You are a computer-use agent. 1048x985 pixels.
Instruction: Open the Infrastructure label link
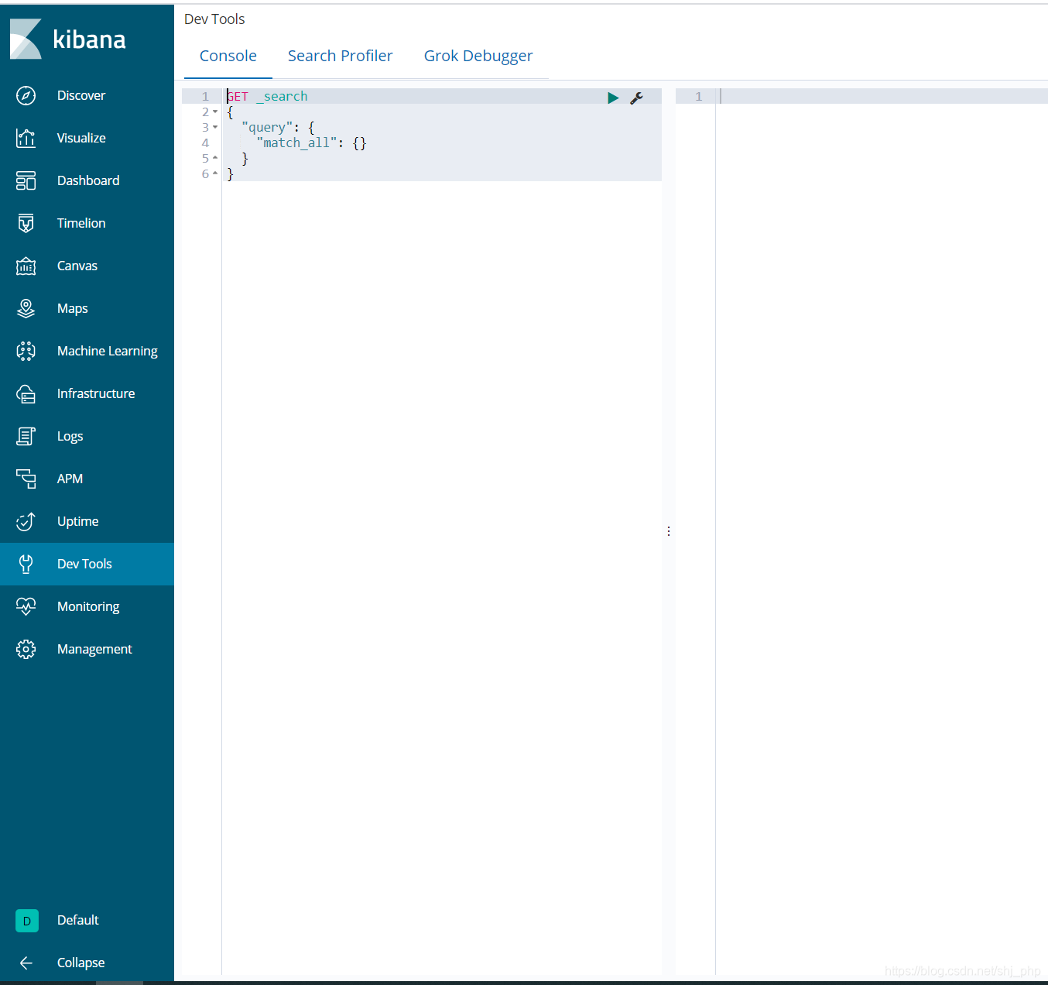point(96,393)
